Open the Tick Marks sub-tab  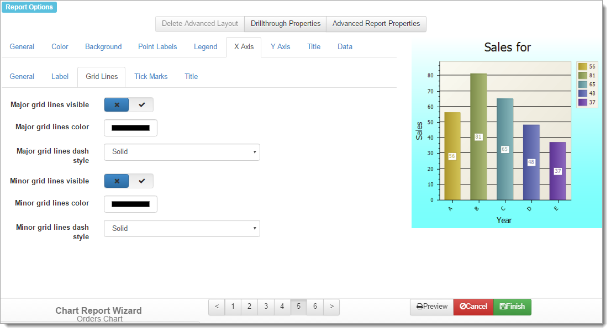pos(151,77)
